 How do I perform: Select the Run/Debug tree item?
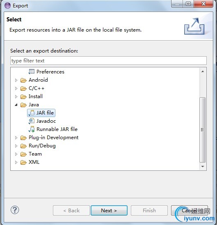[x=42, y=146]
